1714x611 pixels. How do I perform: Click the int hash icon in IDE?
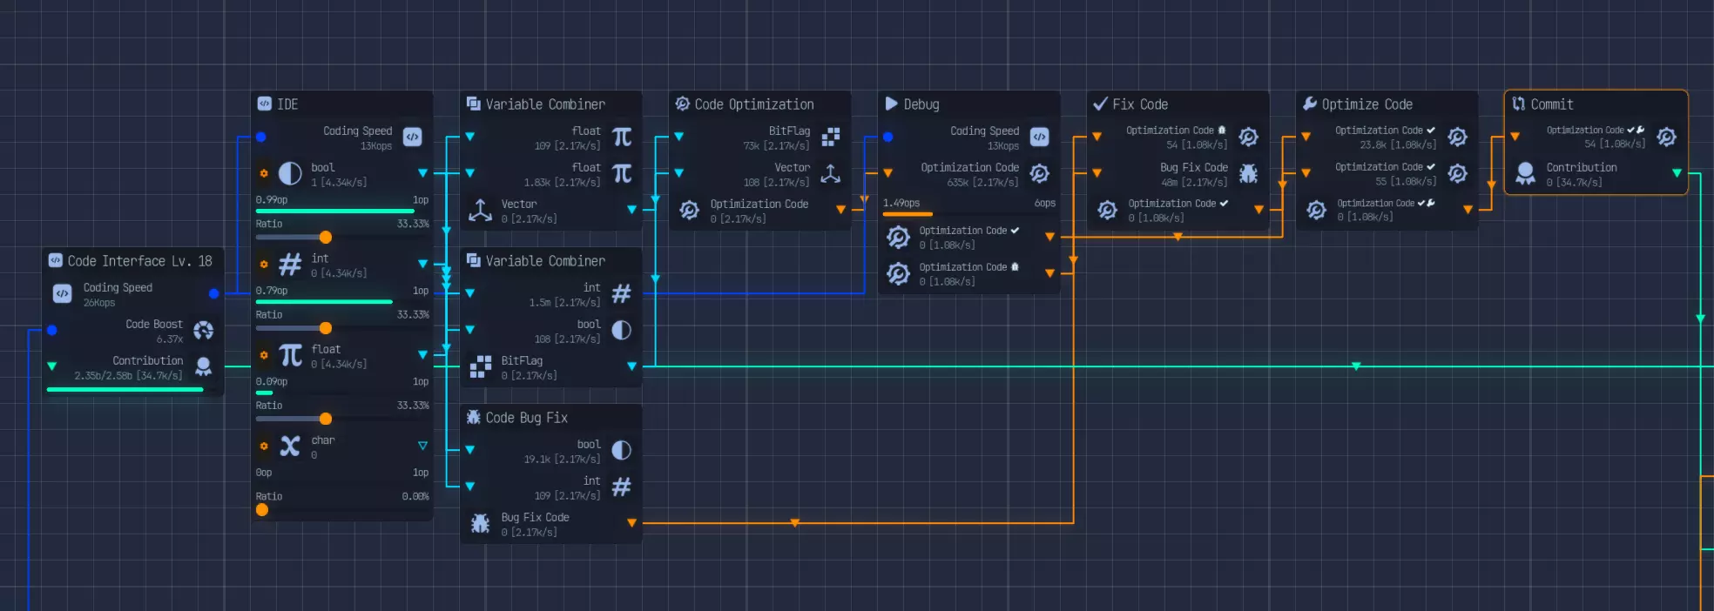pyautogui.click(x=290, y=265)
